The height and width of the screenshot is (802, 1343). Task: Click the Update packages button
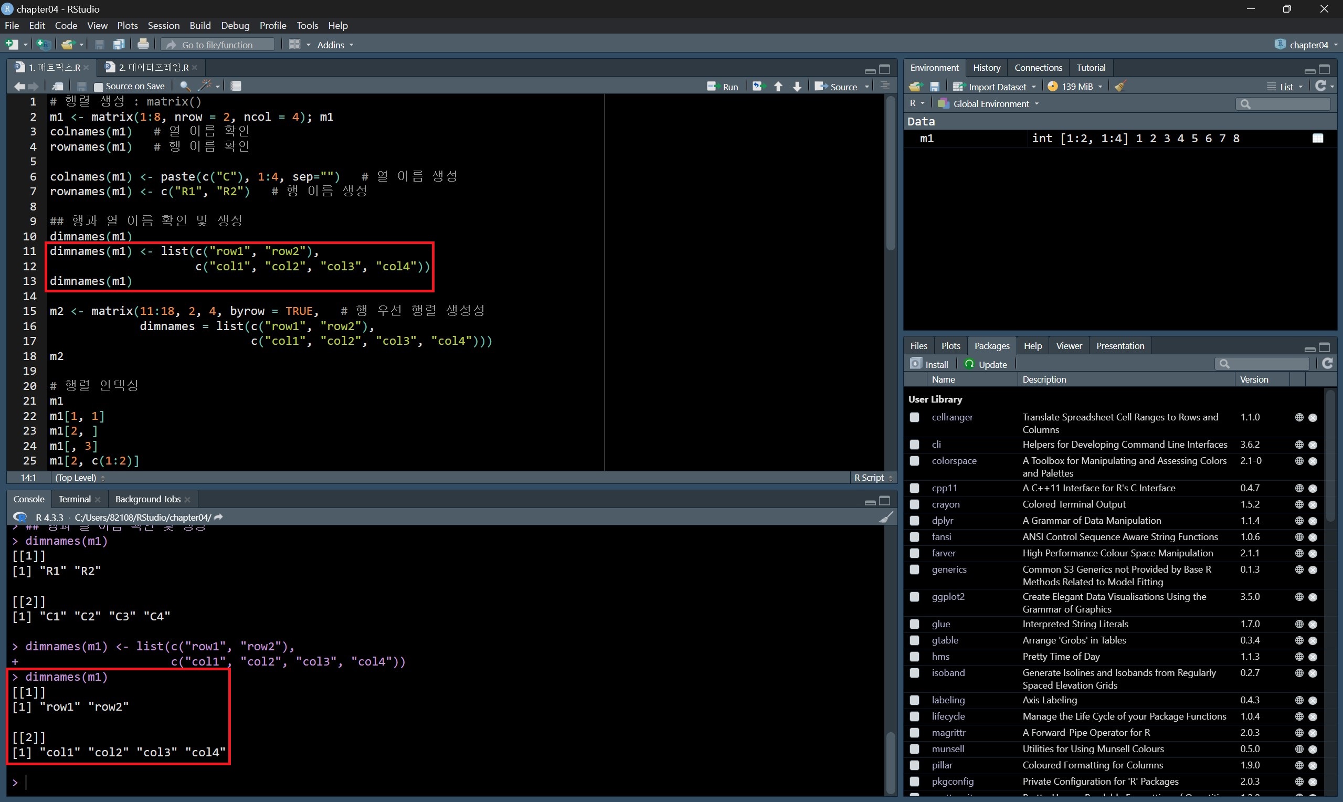click(x=986, y=364)
